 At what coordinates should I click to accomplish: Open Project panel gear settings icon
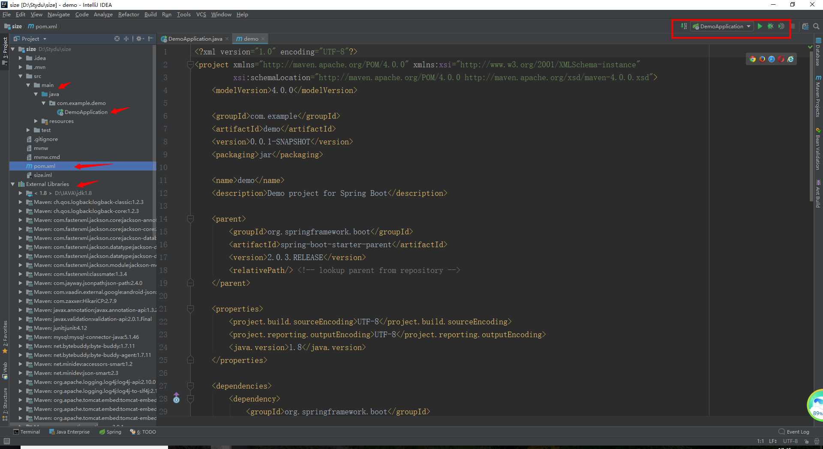tap(140, 39)
